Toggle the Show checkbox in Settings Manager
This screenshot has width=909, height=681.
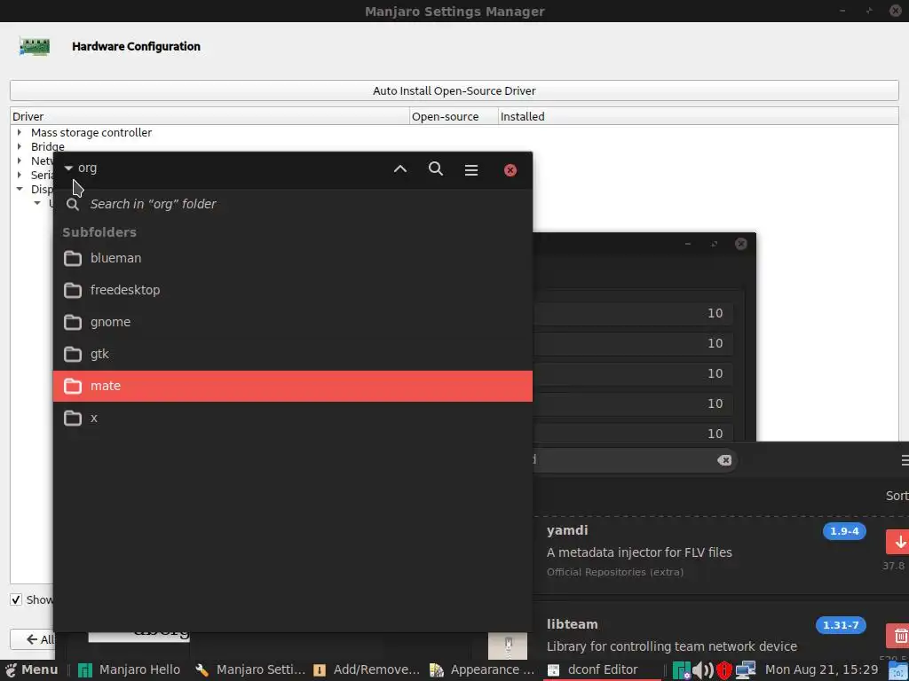[x=16, y=600]
